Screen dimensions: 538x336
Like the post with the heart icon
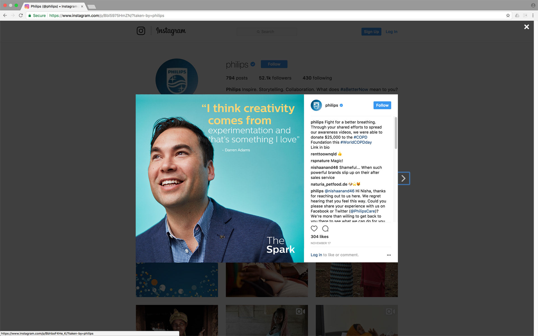tap(314, 228)
